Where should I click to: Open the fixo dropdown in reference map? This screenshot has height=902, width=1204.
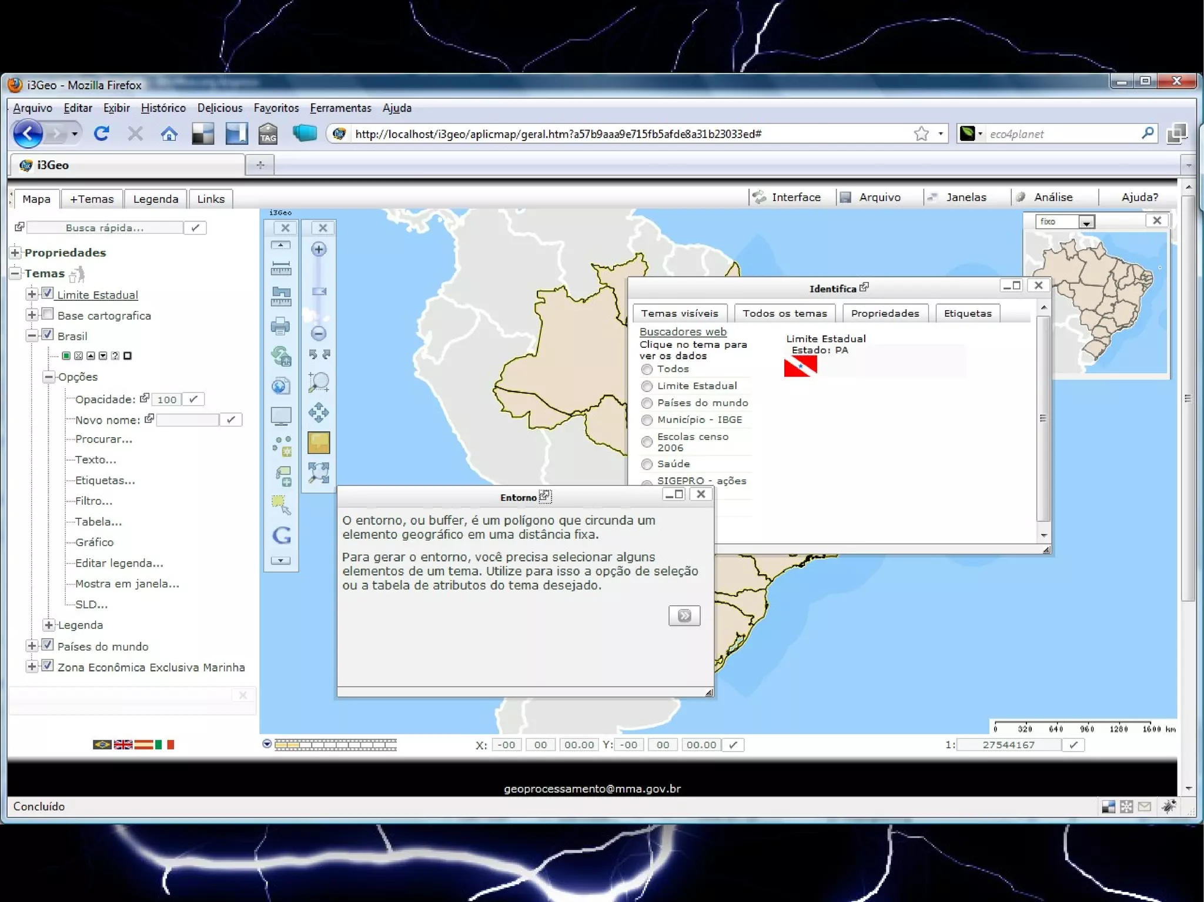click(x=1086, y=222)
